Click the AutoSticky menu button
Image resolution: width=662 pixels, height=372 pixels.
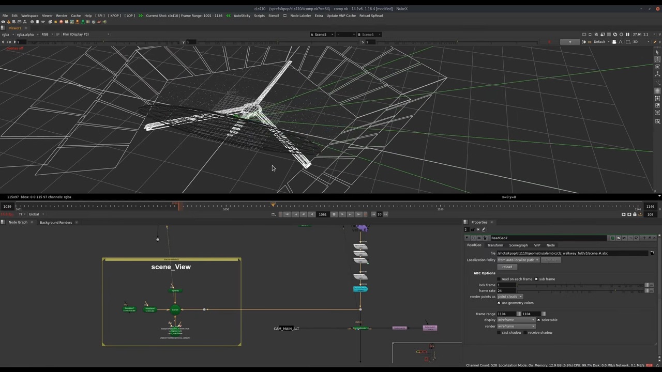click(242, 16)
